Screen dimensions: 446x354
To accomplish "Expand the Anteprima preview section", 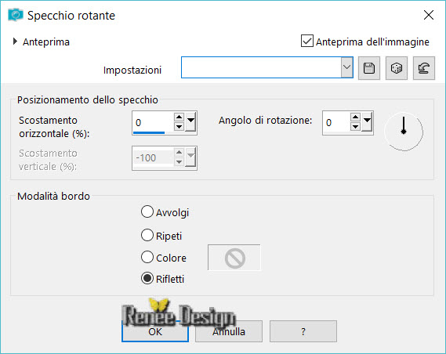I will [x=15, y=42].
